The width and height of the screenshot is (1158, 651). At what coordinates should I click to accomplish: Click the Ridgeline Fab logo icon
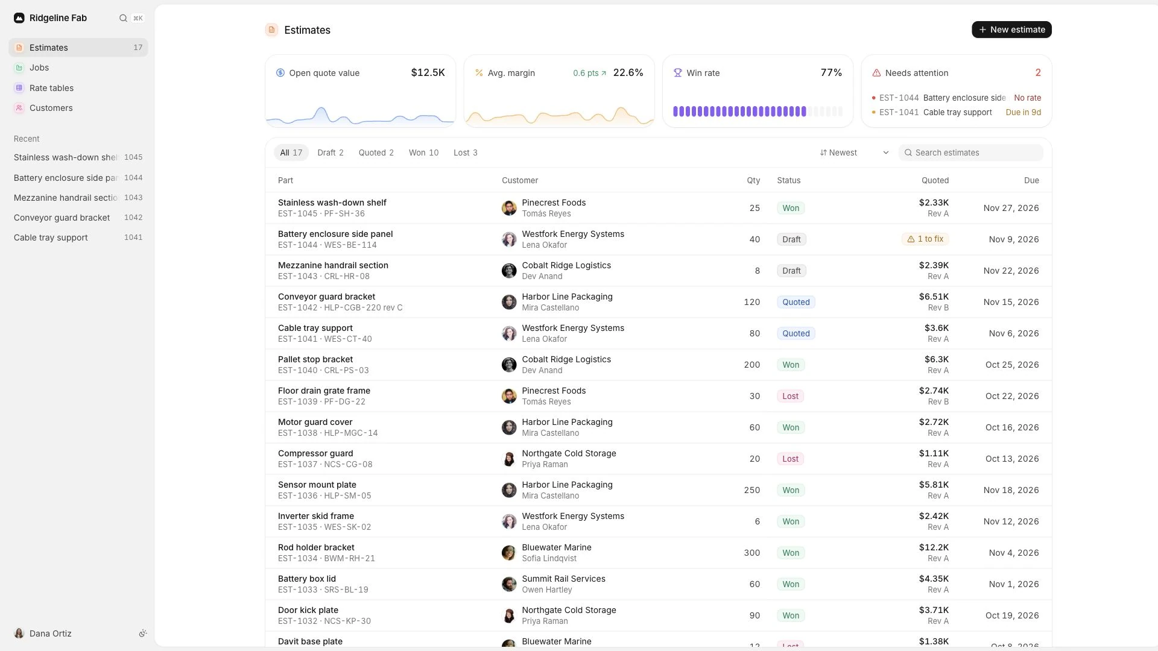point(19,18)
